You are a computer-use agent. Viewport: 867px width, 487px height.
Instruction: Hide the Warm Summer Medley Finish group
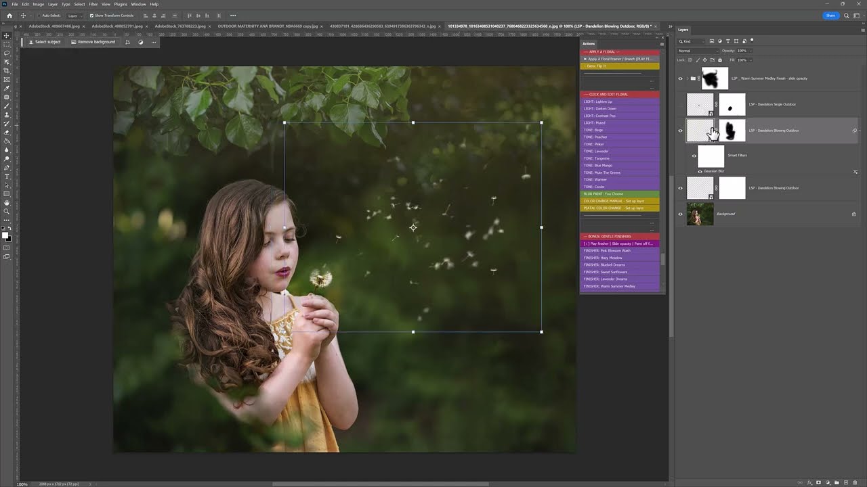click(x=681, y=78)
